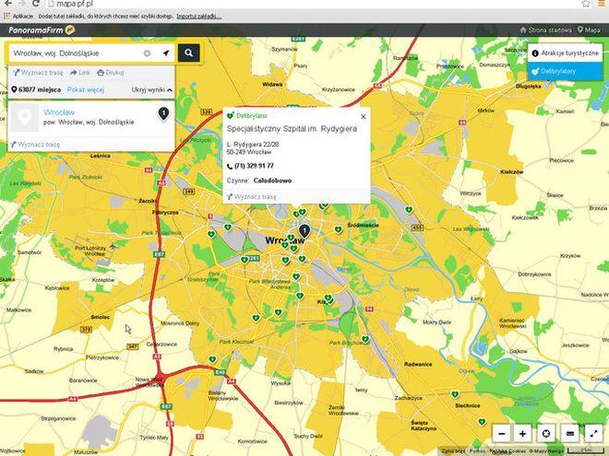The image size is (609, 456).
Task: Click defibrillator marker near Śródmieście
Action: click(339, 229)
